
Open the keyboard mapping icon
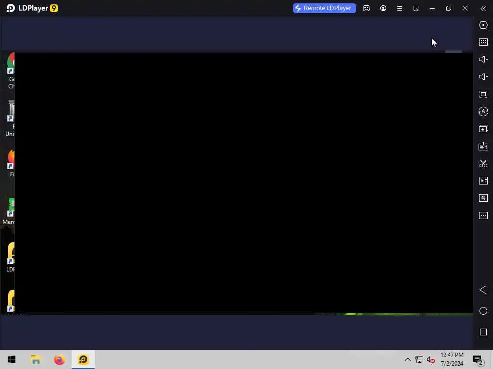tap(483, 42)
